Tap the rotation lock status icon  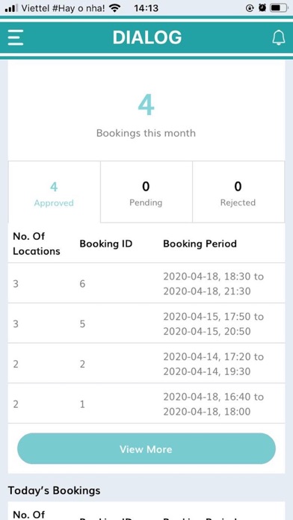click(250, 8)
